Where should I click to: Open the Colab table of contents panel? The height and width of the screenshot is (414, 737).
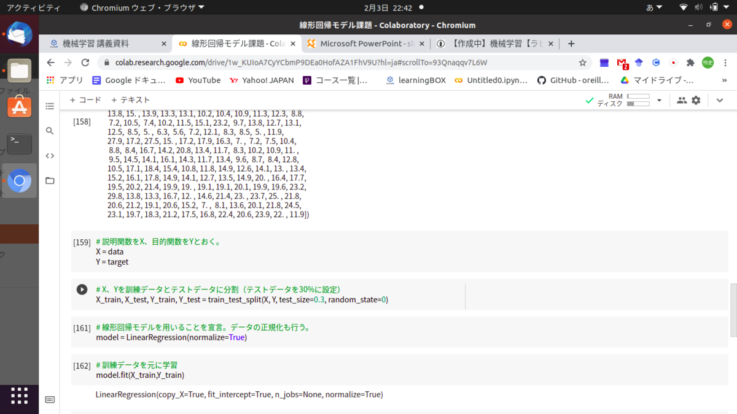click(x=50, y=106)
